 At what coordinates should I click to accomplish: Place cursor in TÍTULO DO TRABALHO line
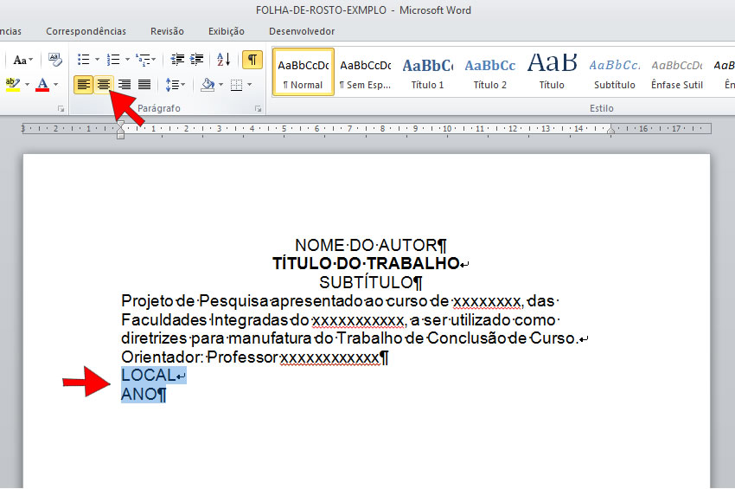pyautogui.click(x=370, y=263)
